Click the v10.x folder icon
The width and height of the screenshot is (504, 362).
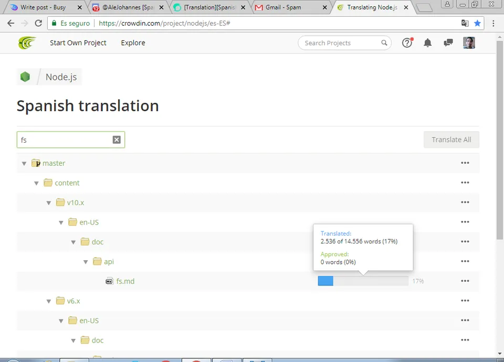(x=60, y=203)
